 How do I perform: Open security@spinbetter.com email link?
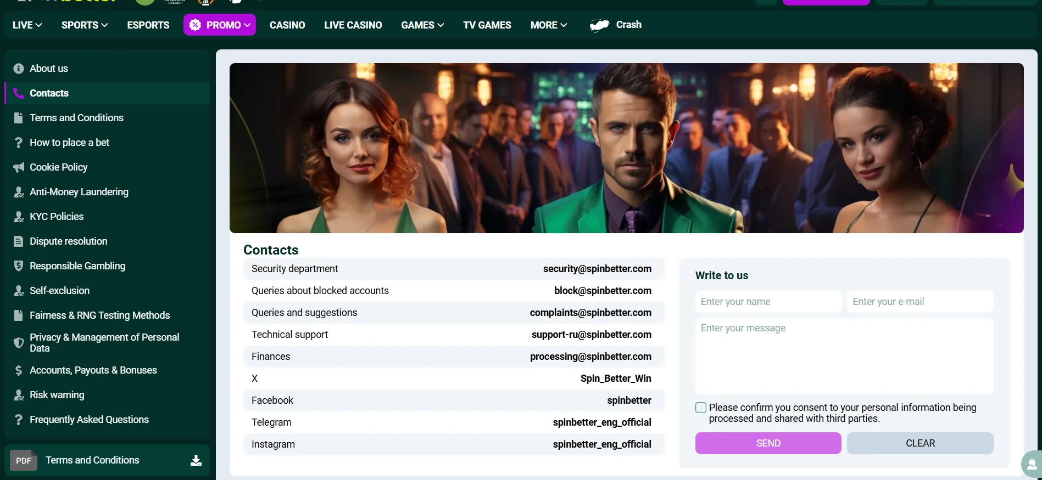[x=597, y=269]
